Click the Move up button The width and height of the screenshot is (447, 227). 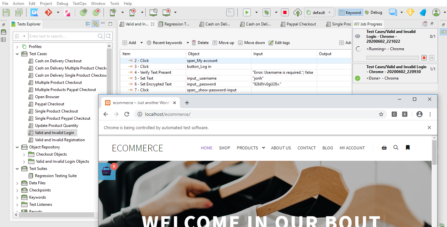point(223,43)
